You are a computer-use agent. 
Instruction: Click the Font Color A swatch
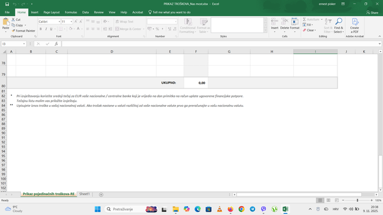click(x=78, y=29)
